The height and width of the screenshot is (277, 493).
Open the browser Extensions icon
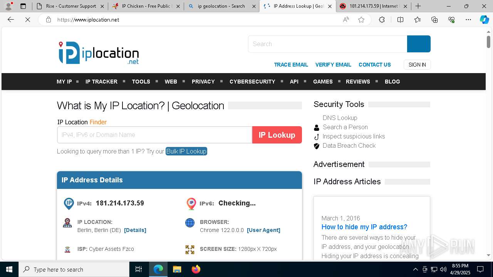pos(382,20)
